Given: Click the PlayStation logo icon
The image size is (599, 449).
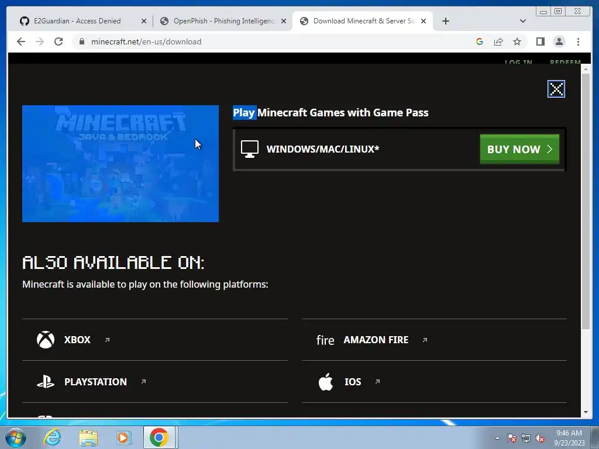Looking at the screenshot, I should coord(46,381).
